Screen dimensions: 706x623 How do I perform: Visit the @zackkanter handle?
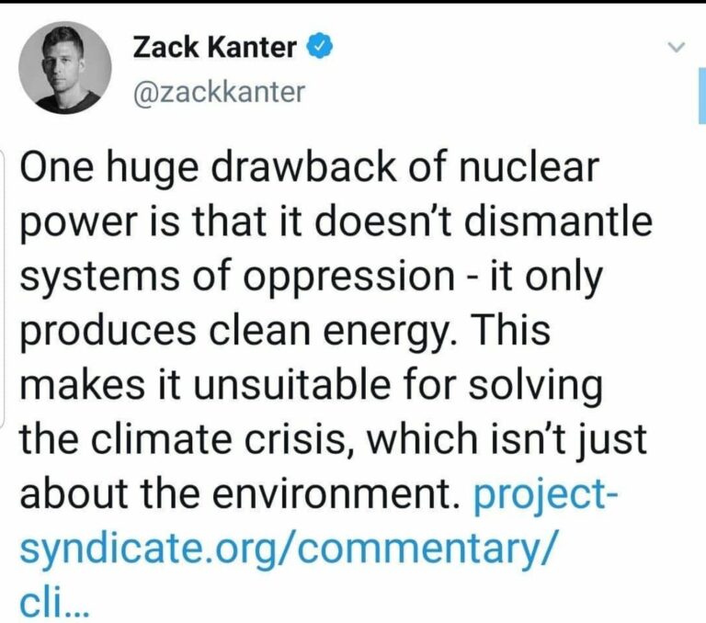point(219,92)
